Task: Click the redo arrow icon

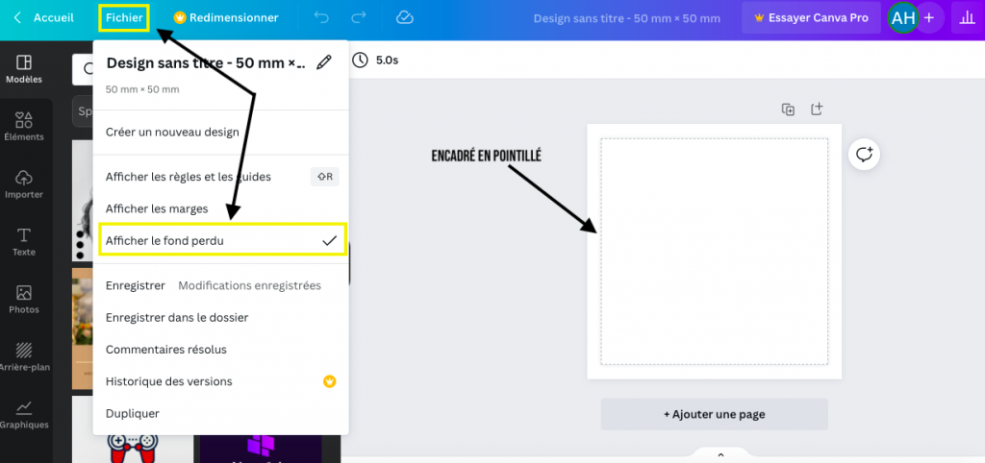Action: (x=359, y=18)
